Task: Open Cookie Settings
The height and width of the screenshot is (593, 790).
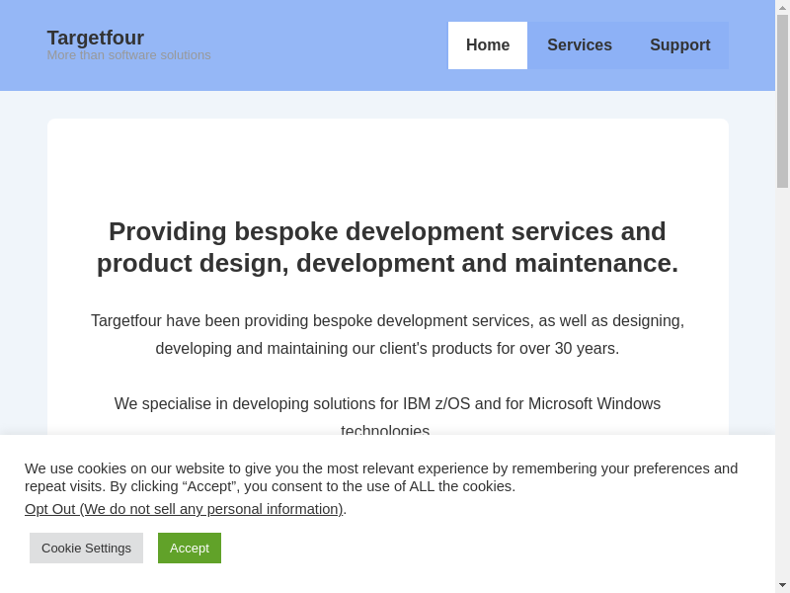Action: point(86,548)
